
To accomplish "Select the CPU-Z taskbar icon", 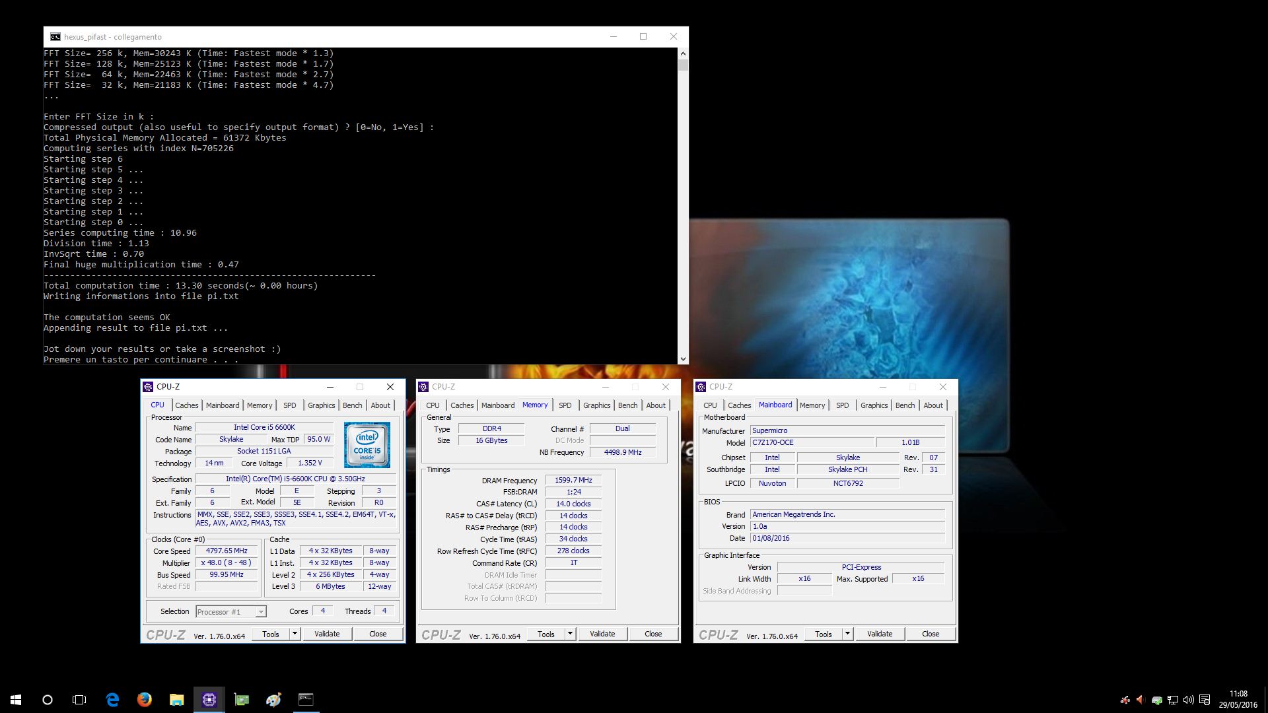I will pos(209,700).
